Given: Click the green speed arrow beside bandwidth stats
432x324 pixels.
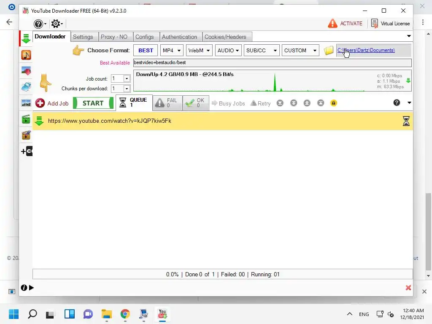Looking at the screenshot, I should tap(408, 81).
